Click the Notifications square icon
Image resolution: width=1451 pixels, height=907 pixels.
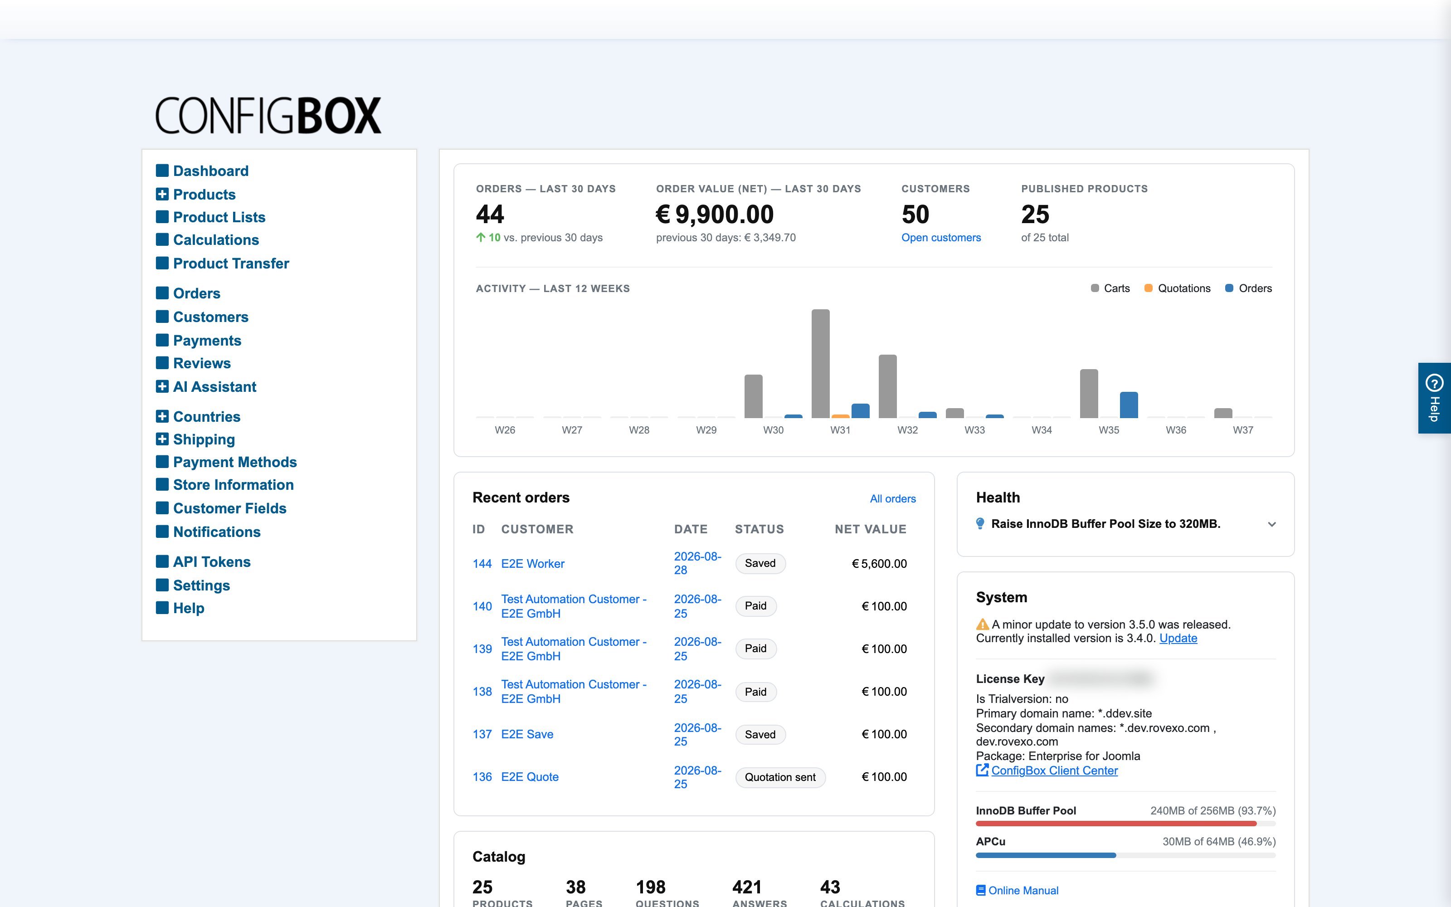click(162, 532)
